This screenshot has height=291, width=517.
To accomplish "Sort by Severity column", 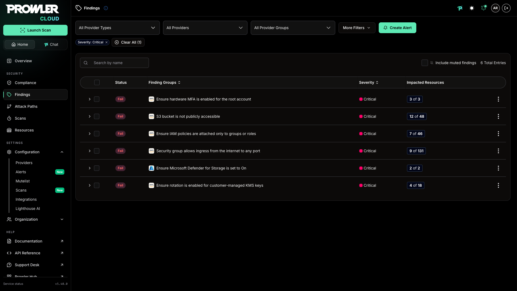I will (x=369, y=82).
